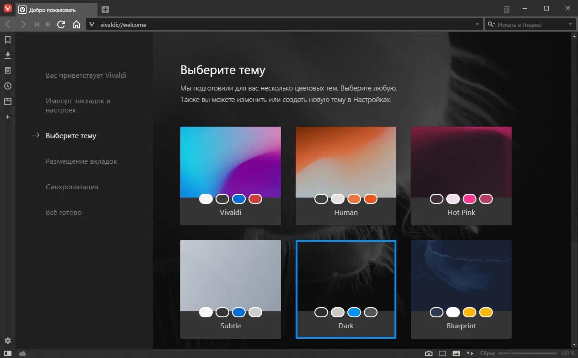Choose the Dark theme card
This screenshot has width=578, height=358.
346,289
